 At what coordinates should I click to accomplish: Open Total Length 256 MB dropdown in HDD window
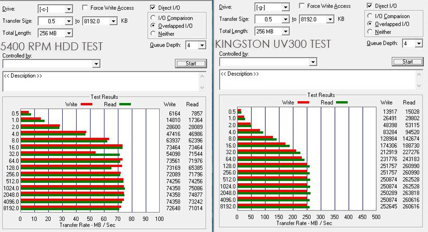(x=69, y=33)
